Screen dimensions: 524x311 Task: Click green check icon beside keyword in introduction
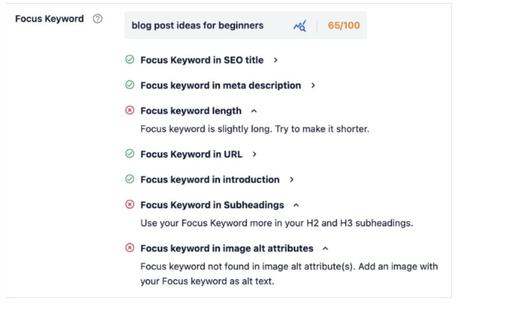click(130, 179)
